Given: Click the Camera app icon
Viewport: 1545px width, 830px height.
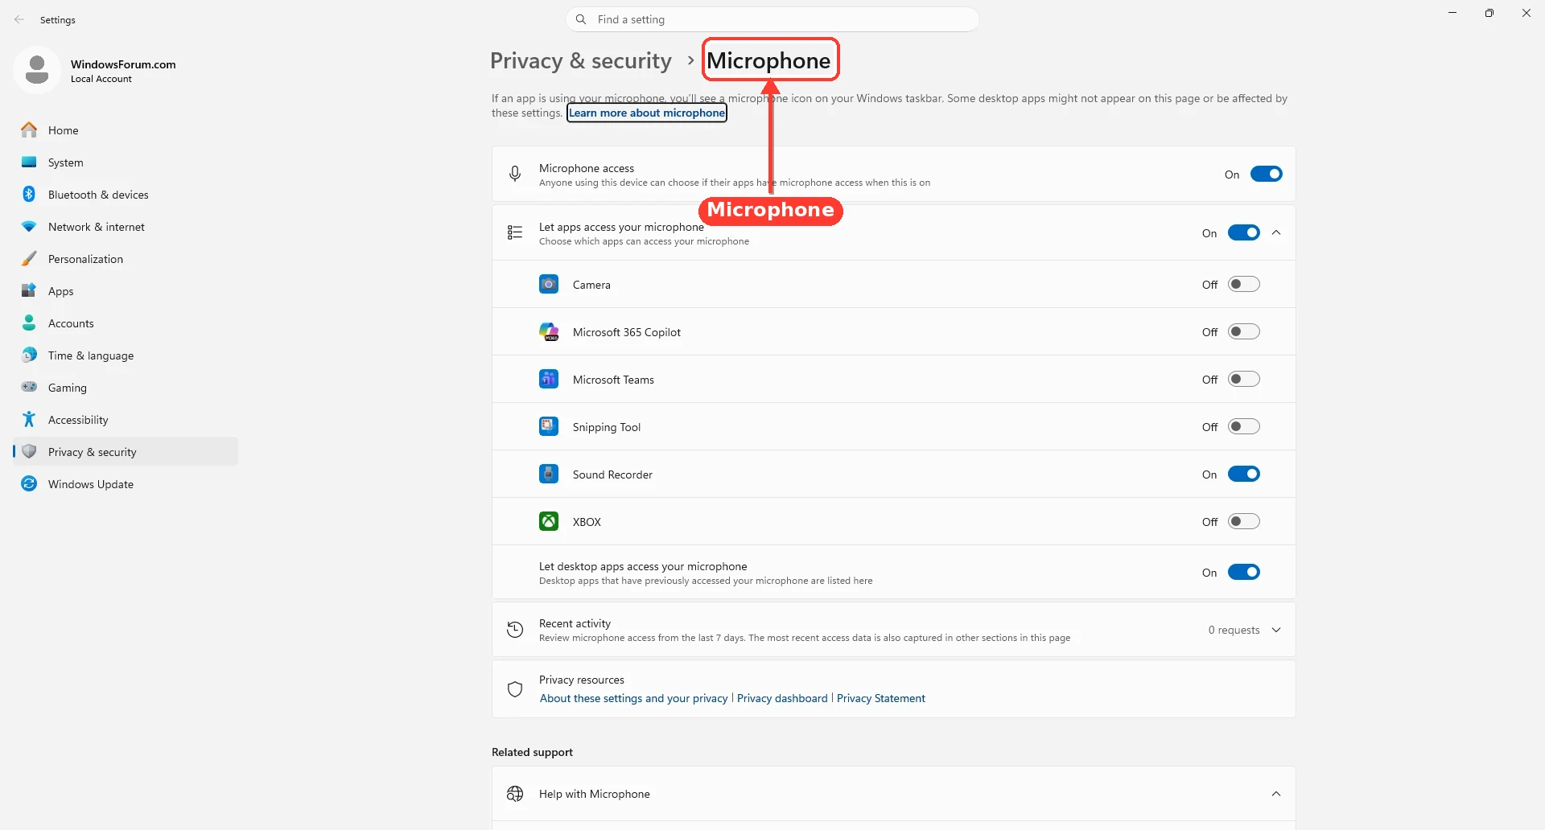Looking at the screenshot, I should 549,284.
